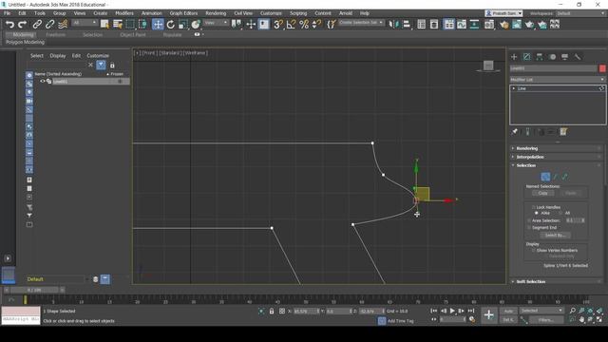Screen dimensions: 608x342
Task: Click the Align tool icon
Action: 407,25
